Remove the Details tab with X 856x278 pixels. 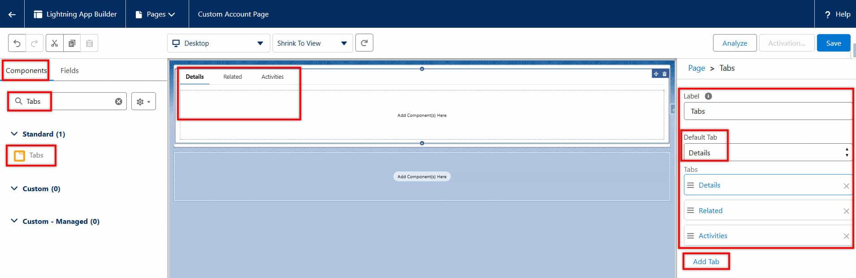pyautogui.click(x=846, y=186)
